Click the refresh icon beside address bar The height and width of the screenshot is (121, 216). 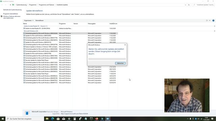click(x=189, y=5)
